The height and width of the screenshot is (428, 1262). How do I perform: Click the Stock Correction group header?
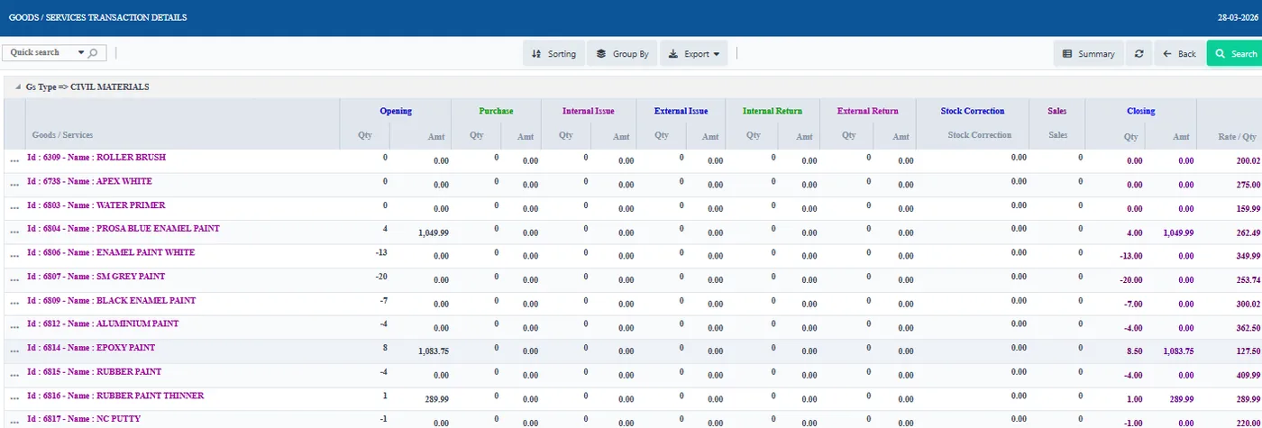point(973,112)
